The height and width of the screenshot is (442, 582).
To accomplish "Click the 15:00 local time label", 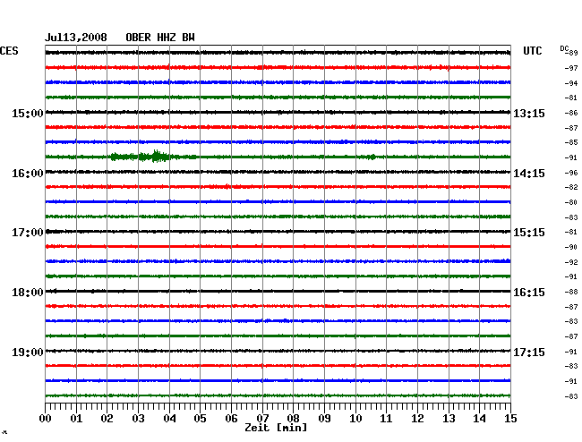I will point(28,113).
